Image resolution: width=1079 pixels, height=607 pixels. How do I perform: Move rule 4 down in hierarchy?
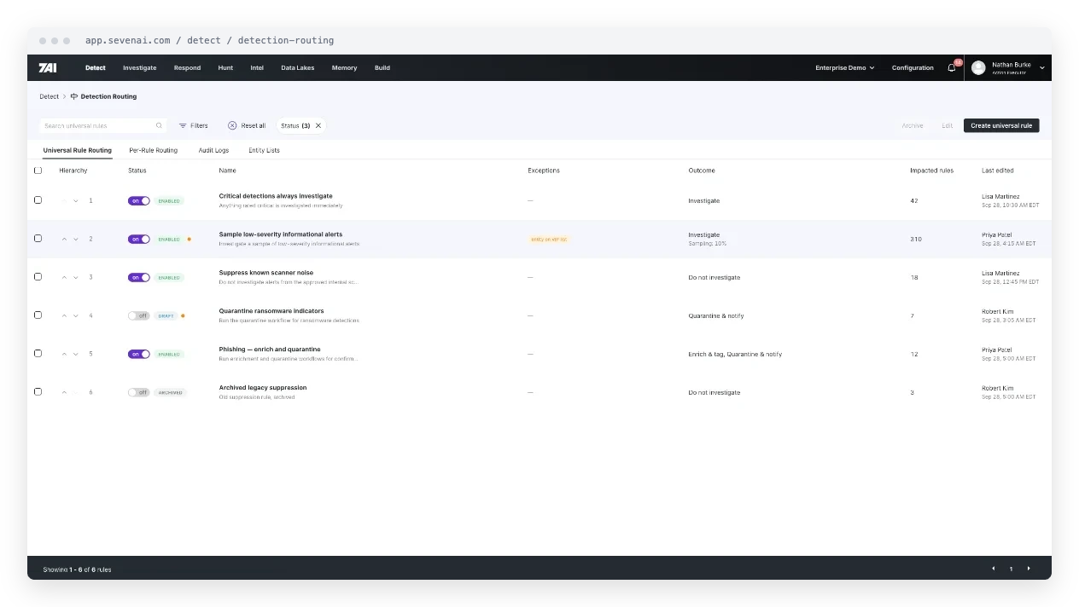coord(76,316)
